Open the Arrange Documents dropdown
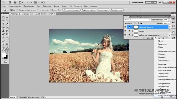The height and width of the screenshot is (99, 177). coord(36,2)
